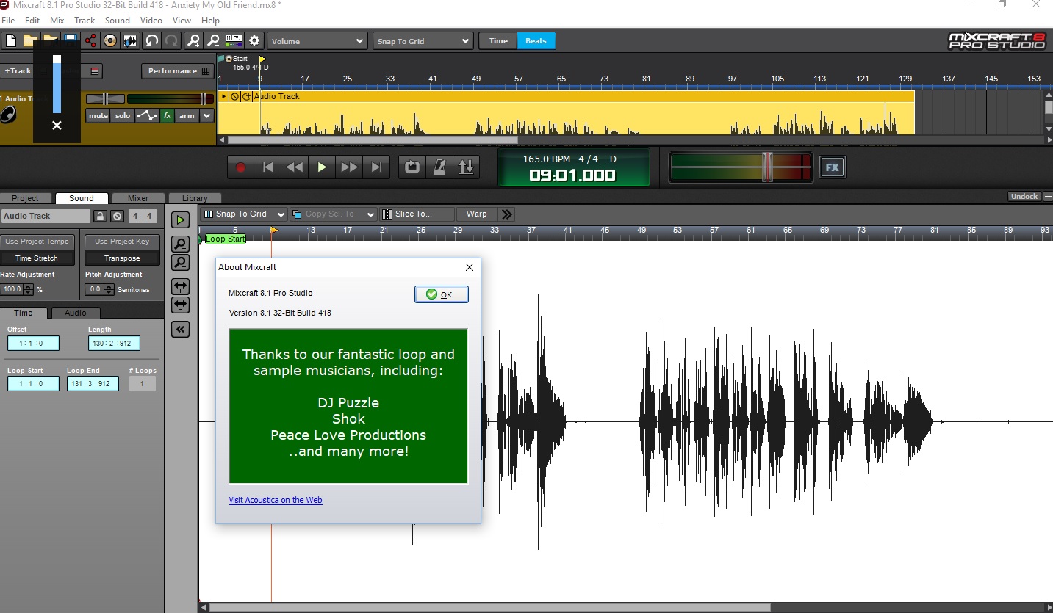Redo the last undone action
This screenshot has width=1053, height=613.
click(171, 41)
